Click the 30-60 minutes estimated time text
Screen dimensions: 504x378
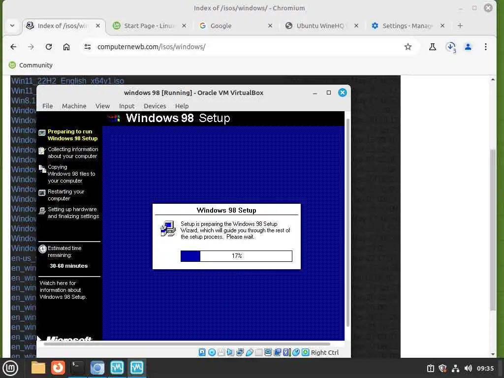coord(68,266)
